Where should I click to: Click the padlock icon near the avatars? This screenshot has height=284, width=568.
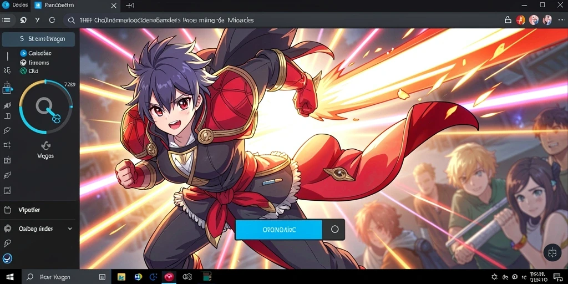pos(508,21)
